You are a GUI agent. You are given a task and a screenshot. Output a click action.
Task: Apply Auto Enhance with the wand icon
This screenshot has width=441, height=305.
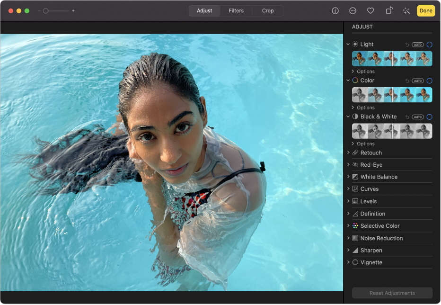click(x=406, y=10)
